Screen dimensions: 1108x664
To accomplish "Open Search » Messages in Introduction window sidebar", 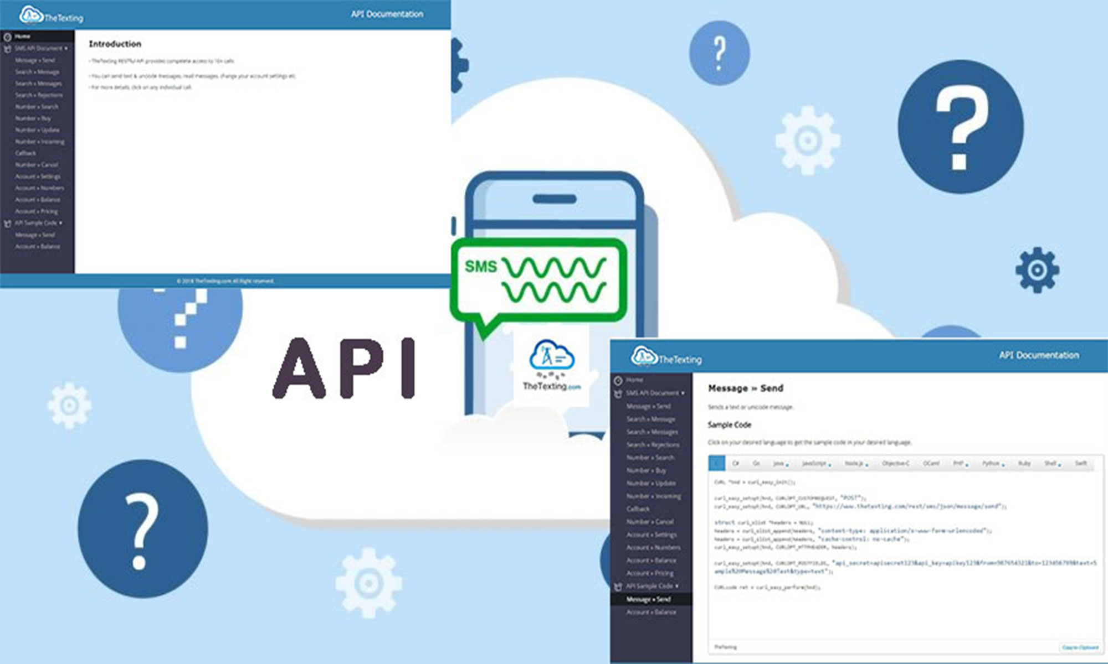I will (38, 84).
